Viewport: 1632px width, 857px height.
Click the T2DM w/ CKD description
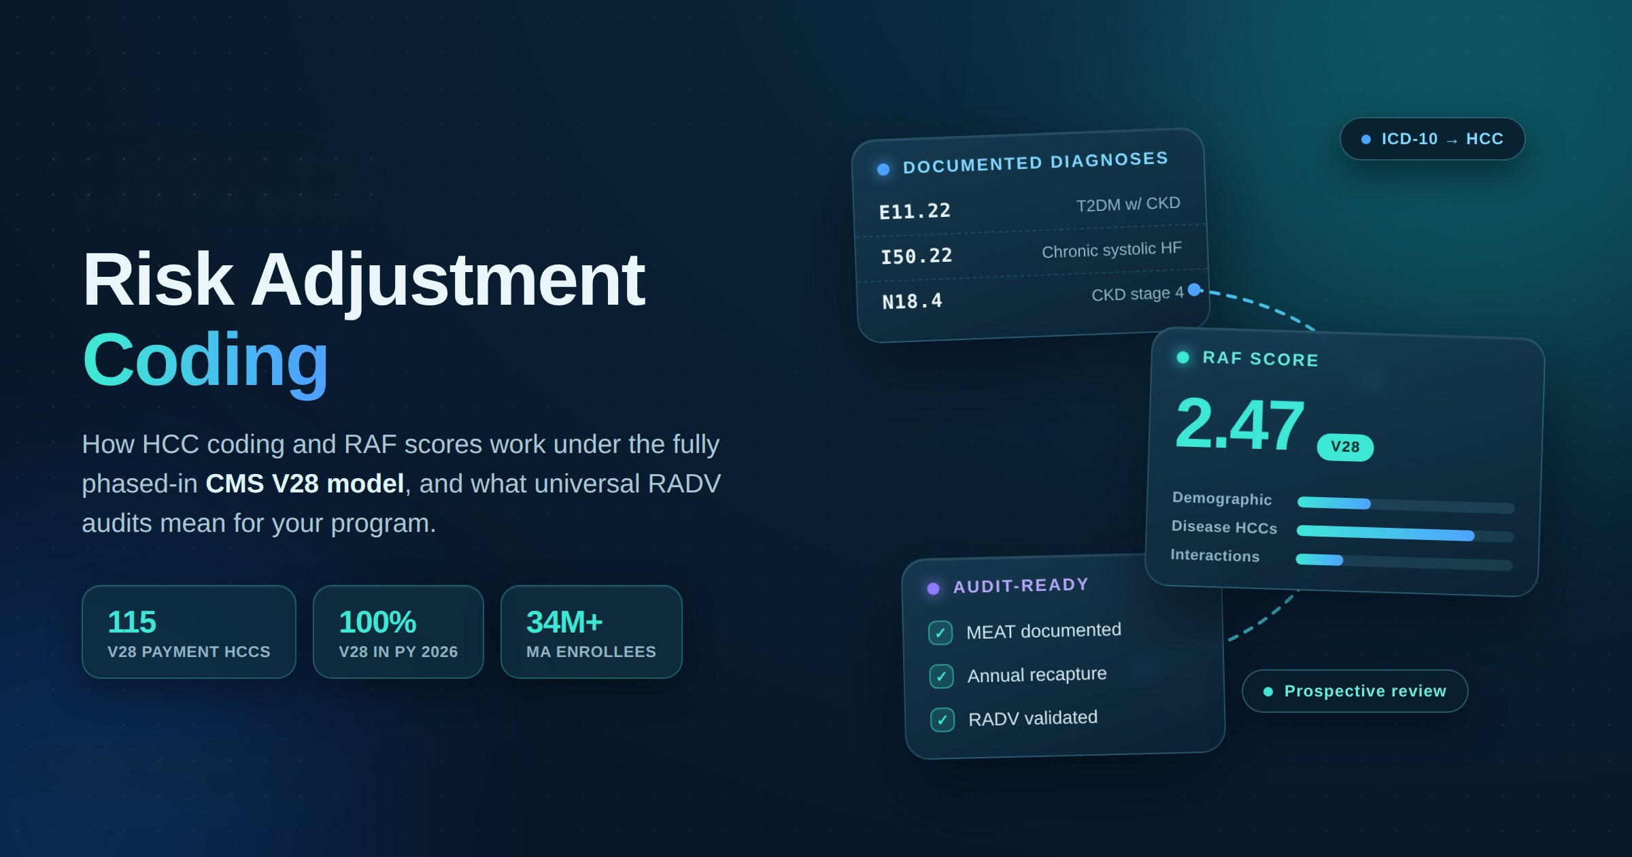1128,204
